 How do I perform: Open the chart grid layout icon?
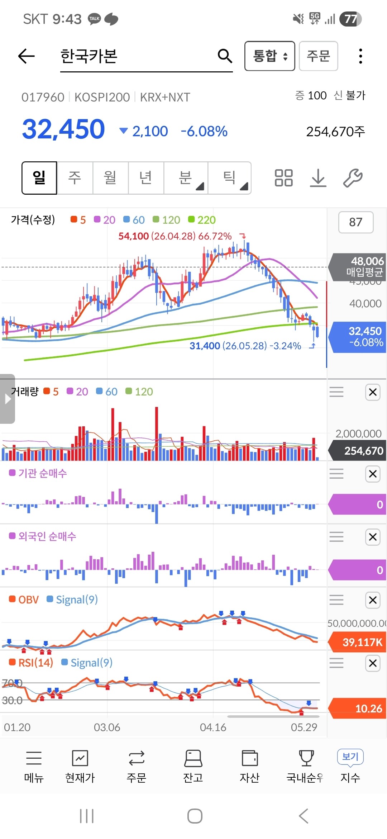pyautogui.click(x=283, y=178)
